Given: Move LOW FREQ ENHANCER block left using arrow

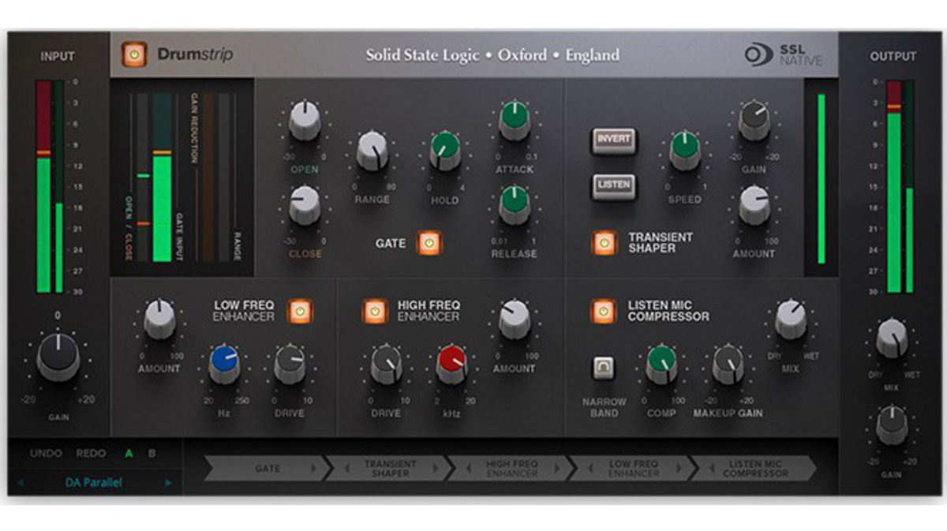Looking at the screenshot, I should click(x=591, y=469).
